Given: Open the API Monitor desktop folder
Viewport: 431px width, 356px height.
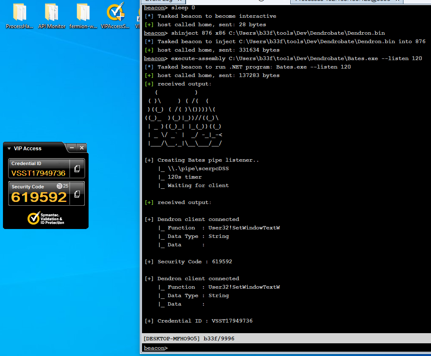Looking at the screenshot, I should pyautogui.click(x=52, y=16).
